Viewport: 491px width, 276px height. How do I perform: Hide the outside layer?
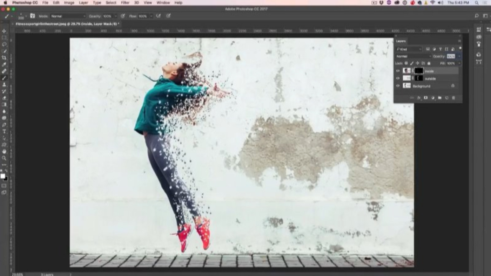(398, 78)
